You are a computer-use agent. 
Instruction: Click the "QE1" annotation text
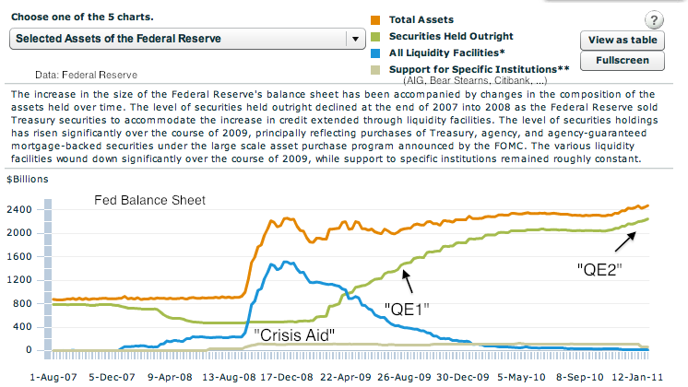408,308
